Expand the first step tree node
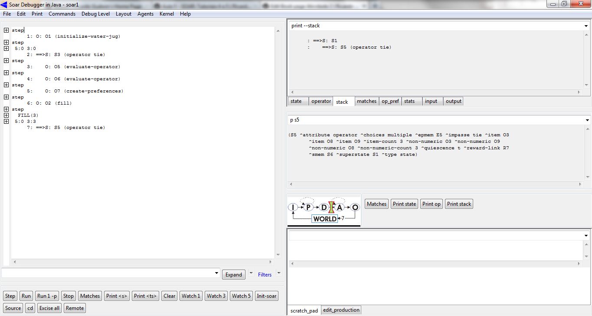This screenshot has width=592, height=316. (x=6, y=30)
